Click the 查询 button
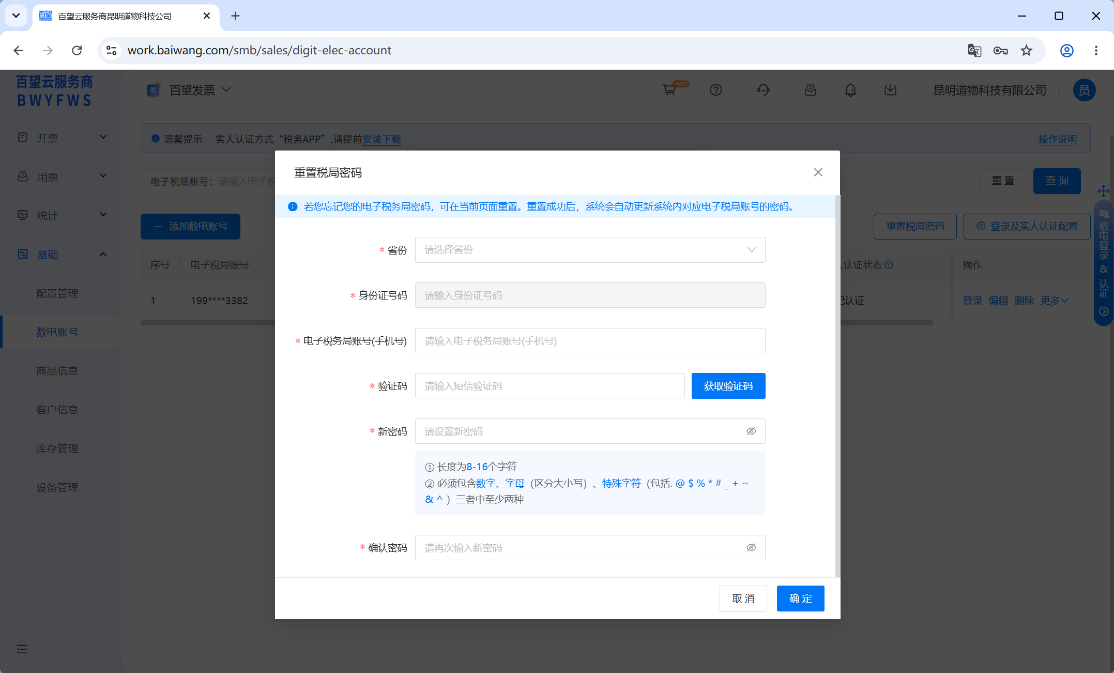Screen dimensions: 1114x673 pos(1057,181)
